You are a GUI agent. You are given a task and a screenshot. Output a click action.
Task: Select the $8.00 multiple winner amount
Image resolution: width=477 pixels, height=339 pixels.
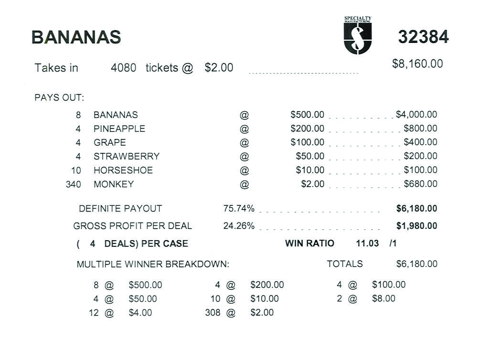click(x=383, y=299)
